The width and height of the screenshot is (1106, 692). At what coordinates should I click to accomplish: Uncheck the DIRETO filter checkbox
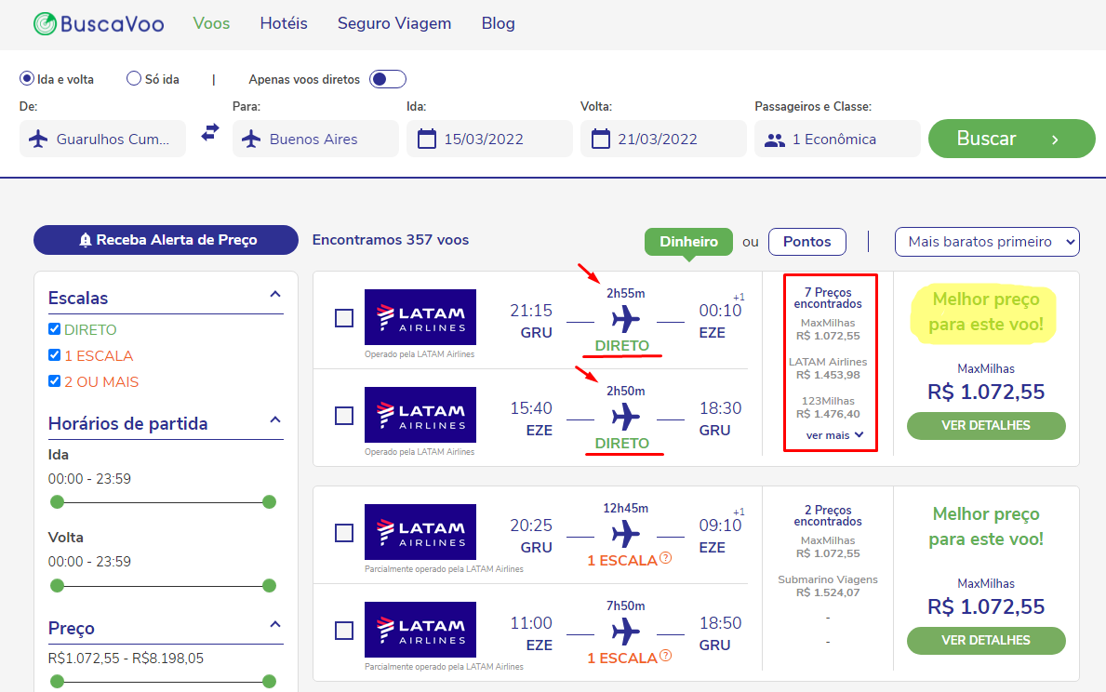pyautogui.click(x=54, y=328)
